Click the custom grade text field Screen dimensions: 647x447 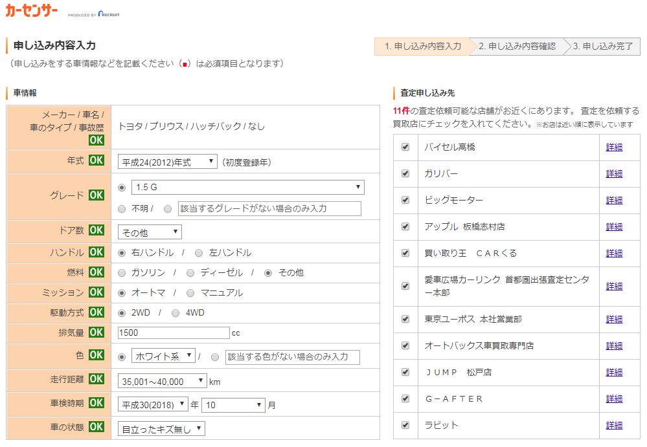[269, 208]
